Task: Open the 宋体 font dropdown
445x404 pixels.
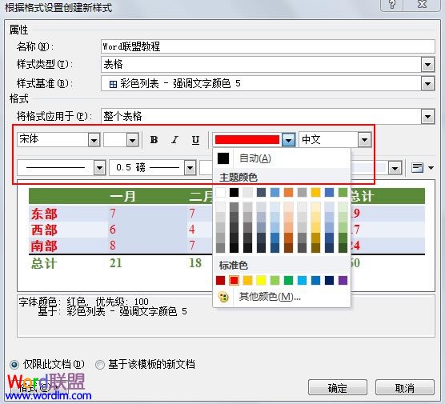Action: [x=94, y=140]
